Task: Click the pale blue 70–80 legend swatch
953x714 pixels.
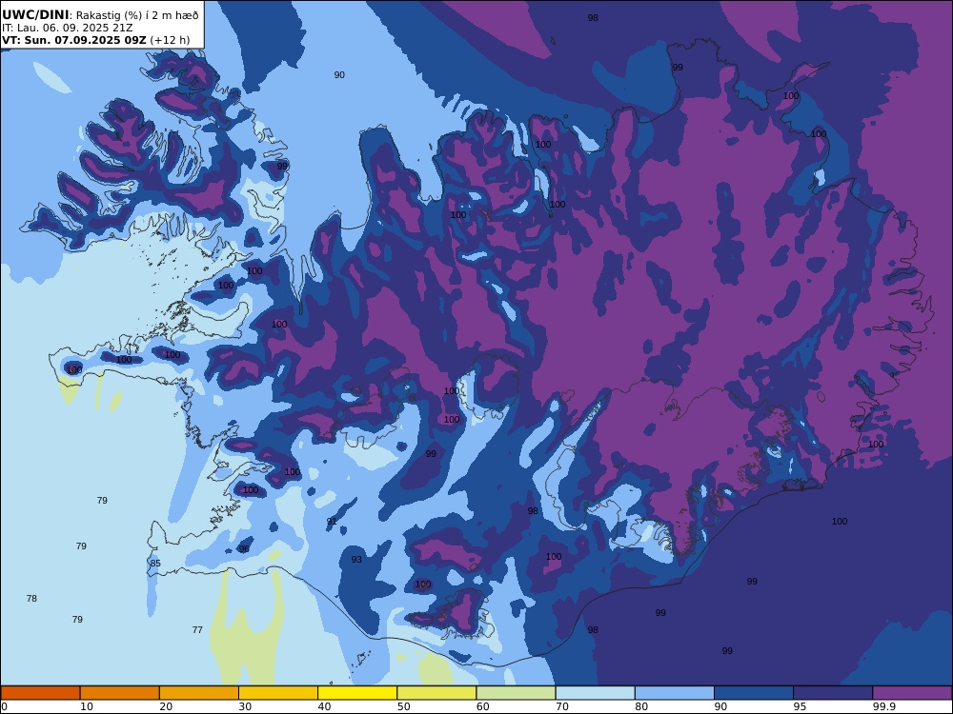Action: click(595, 693)
